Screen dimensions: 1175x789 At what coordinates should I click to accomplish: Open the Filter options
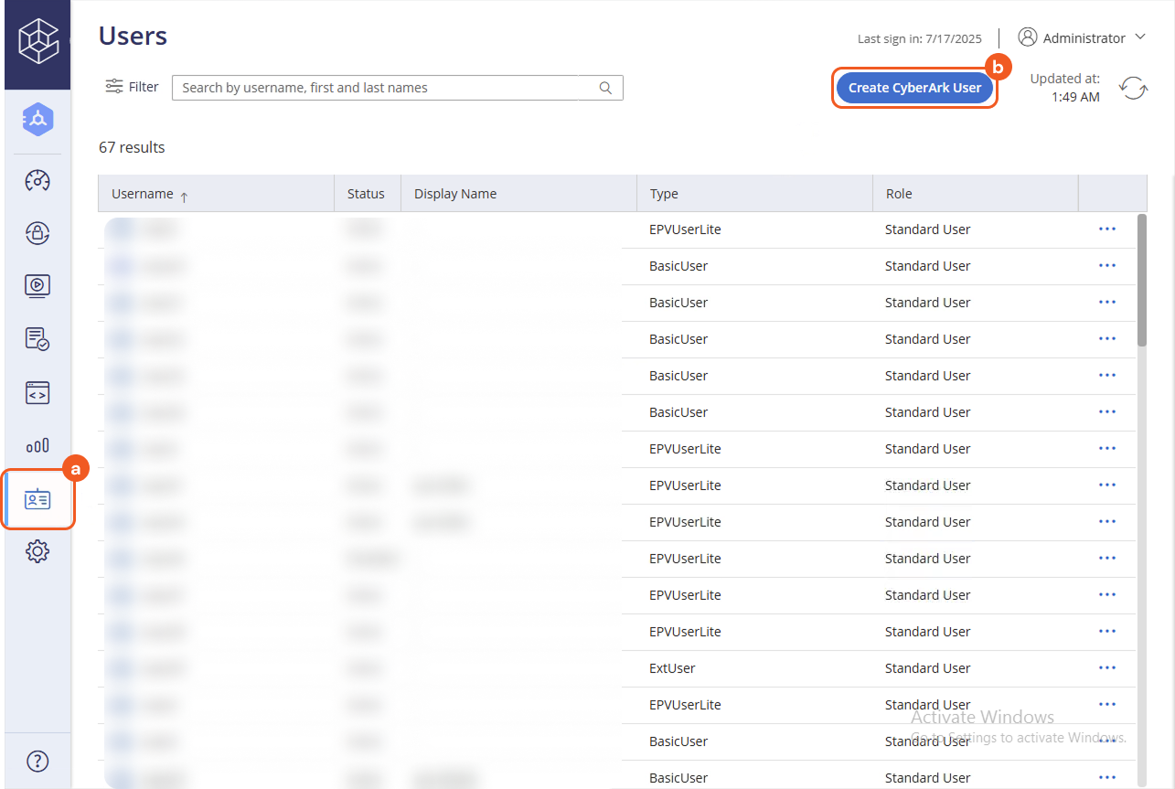pyautogui.click(x=133, y=87)
